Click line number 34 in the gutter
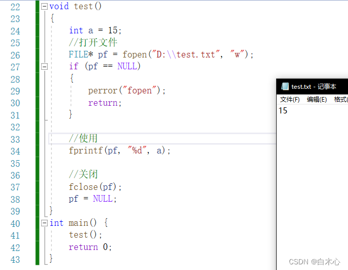 pyautogui.click(x=15, y=151)
